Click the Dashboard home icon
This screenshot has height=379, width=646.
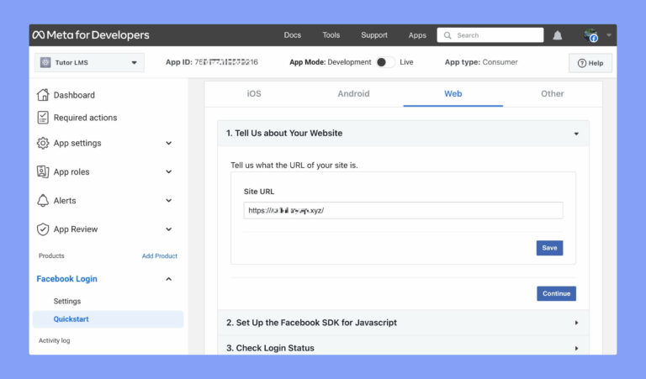point(43,95)
